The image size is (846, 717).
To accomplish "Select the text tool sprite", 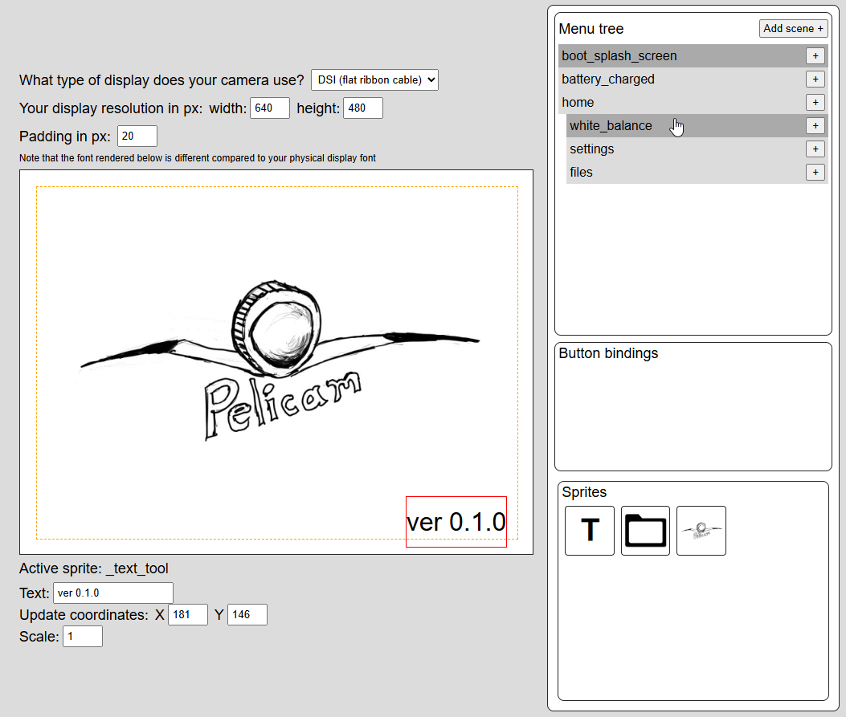I will 590,531.
